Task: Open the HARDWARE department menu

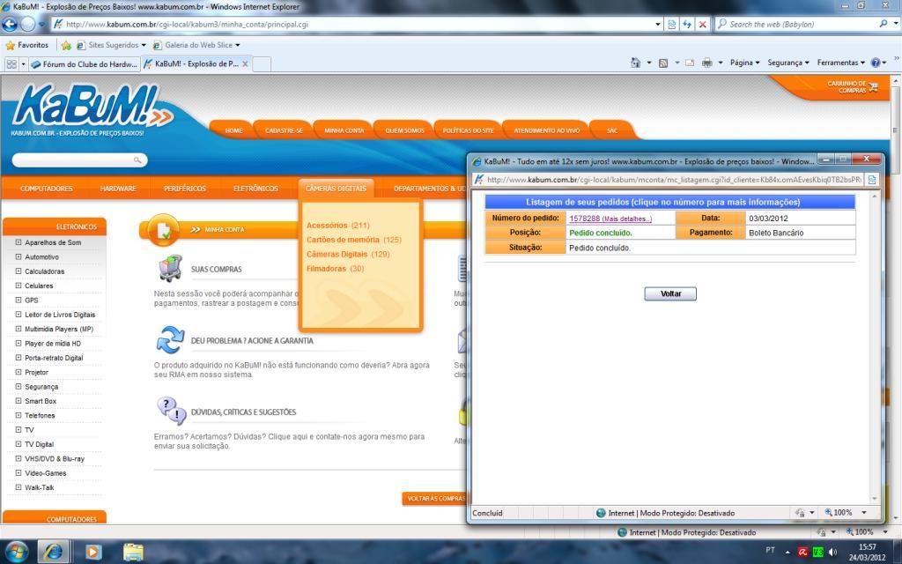Action: pyautogui.click(x=119, y=189)
